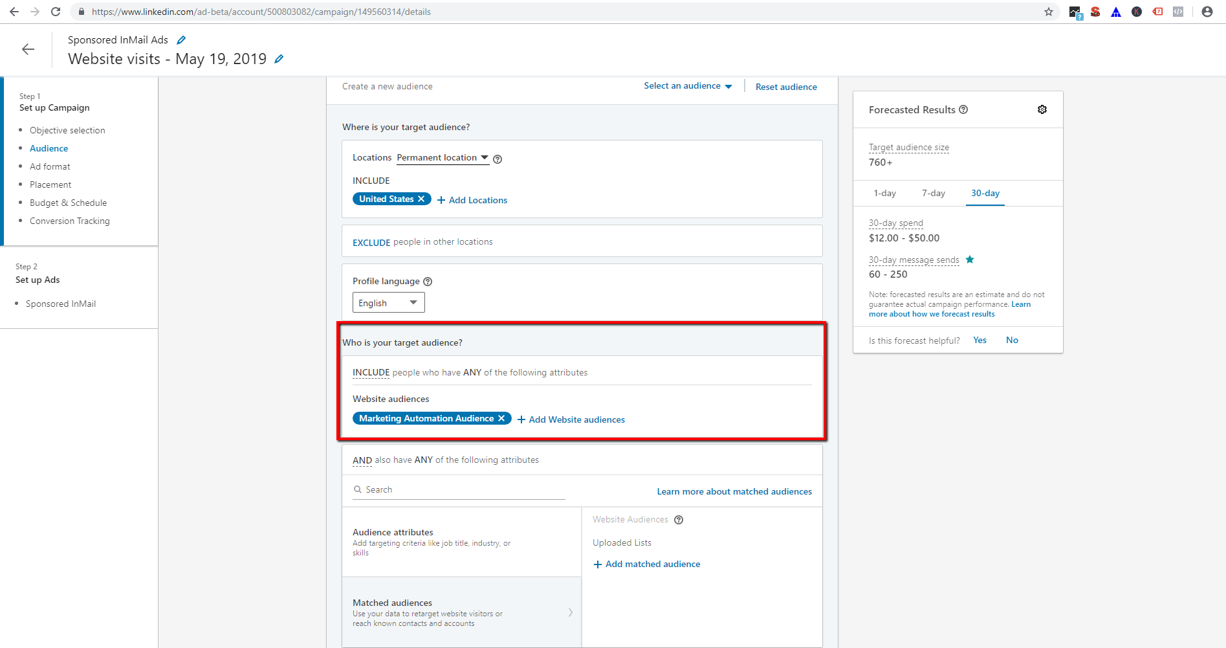Select the 30-day forecast tab
The height and width of the screenshot is (648, 1226).
click(x=985, y=193)
